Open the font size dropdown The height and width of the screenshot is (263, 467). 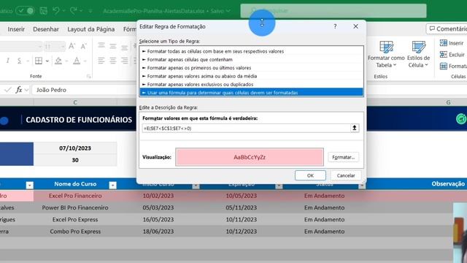coord(62,47)
